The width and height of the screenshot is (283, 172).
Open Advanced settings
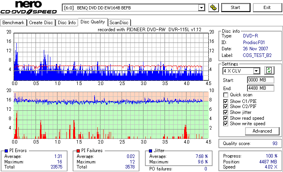coord(262,131)
